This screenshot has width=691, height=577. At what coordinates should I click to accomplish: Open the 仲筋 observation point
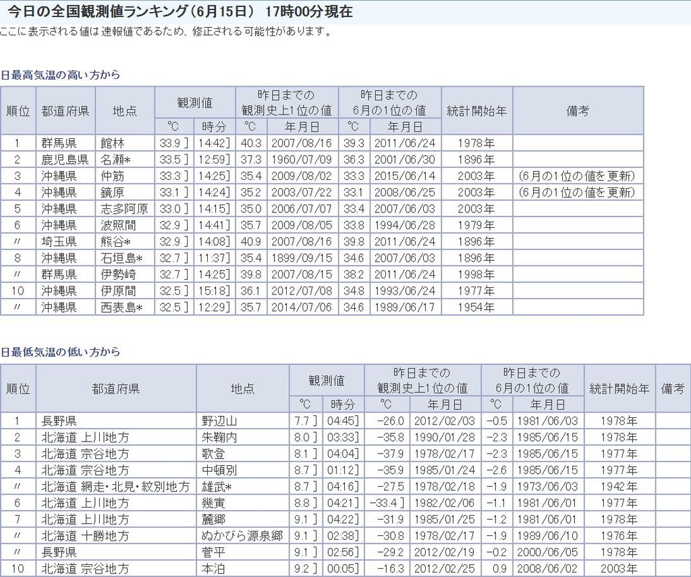113,176
